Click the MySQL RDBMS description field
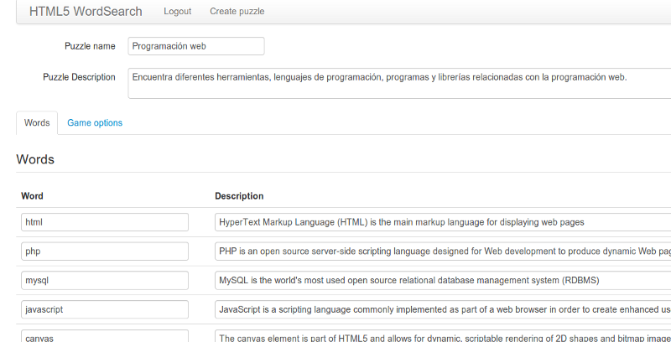The image size is (671, 342). 443,281
